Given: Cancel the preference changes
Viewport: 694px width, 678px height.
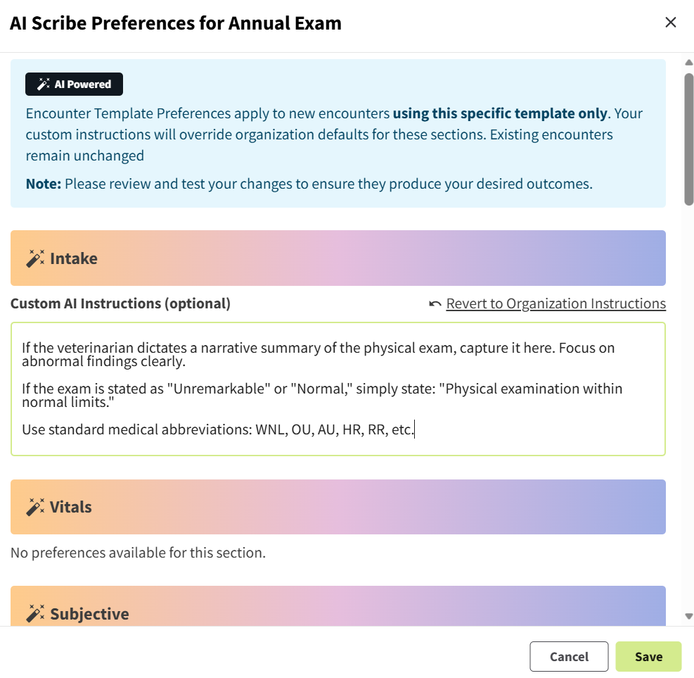Looking at the screenshot, I should [569, 656].
